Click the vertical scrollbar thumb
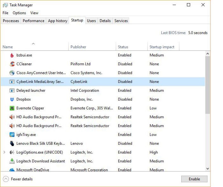Image resolution: width=223 pixels, height=187 pixels. click(x=207, y=85)
